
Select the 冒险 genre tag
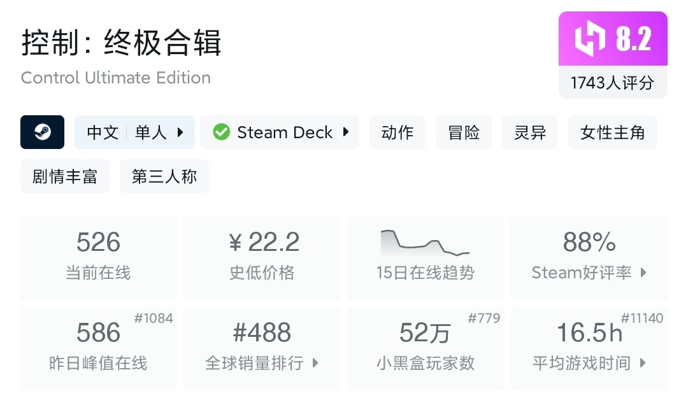tap(464, 132)
